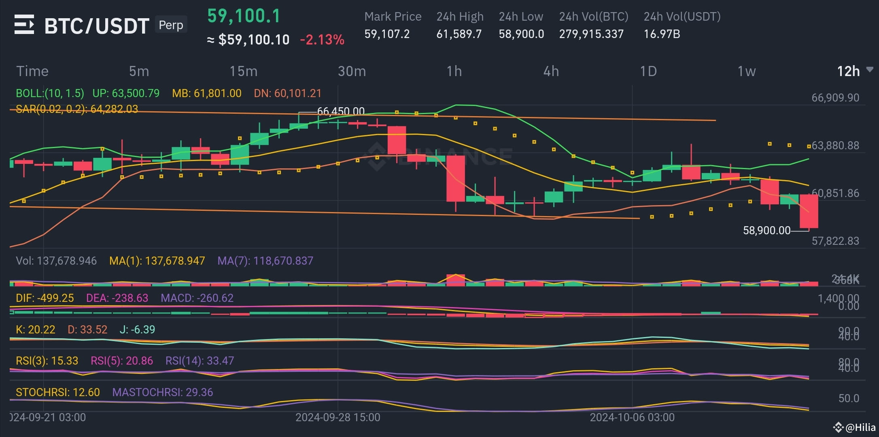
Task: Click the DEA value in the MACD panel
Action: (117, 298)
